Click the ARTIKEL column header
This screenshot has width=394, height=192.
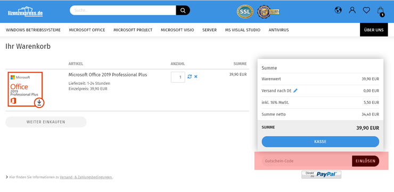coord(76,64)
